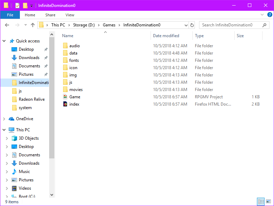
Task: Switch to the Home ribbon tab
Action: pos(30,15)
